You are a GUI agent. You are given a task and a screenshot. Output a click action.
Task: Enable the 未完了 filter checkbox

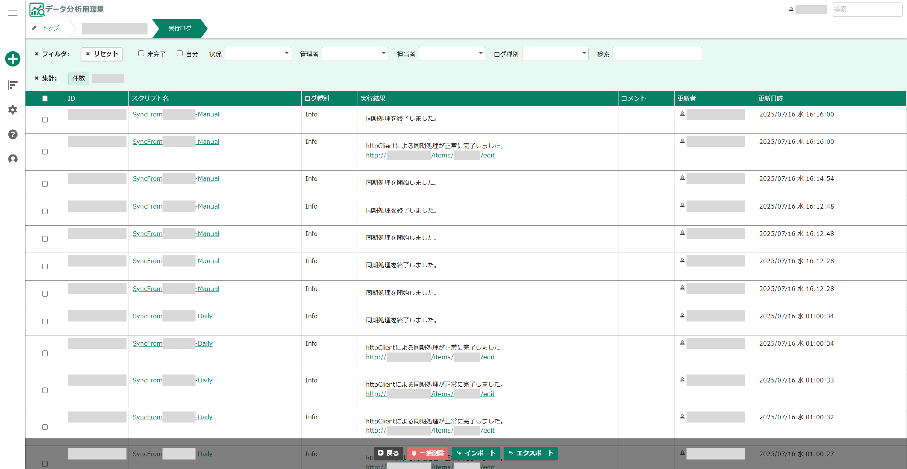click(141, 53)
